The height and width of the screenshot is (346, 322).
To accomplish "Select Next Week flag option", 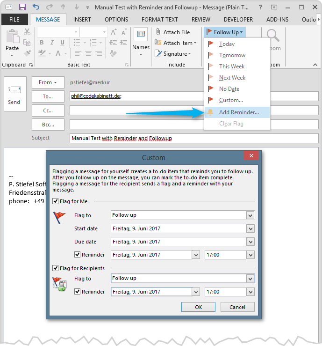I will (x=237, y=78).
